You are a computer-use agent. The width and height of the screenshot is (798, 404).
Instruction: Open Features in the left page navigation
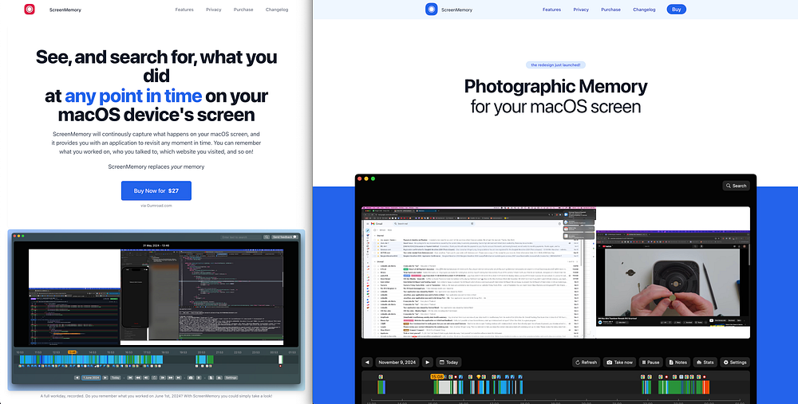point(184,10)
